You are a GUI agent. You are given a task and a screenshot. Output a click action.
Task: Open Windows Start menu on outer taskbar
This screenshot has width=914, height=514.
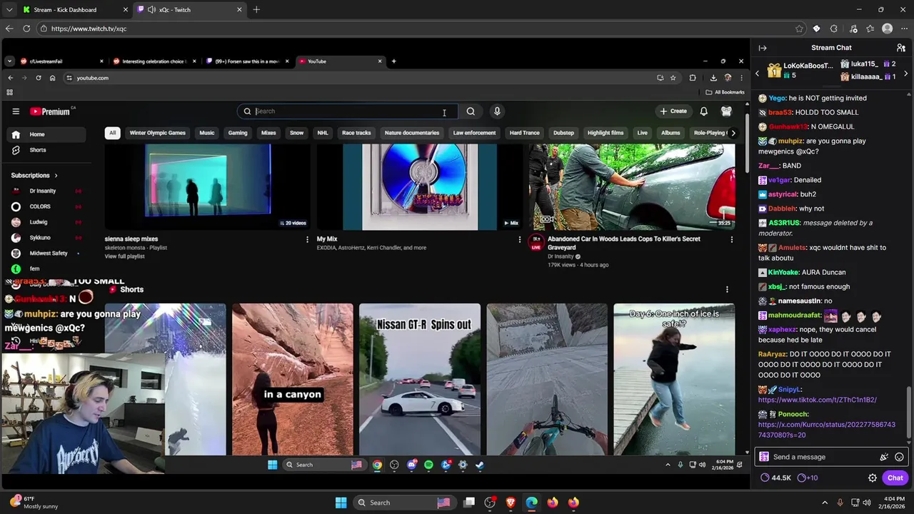tap(341, 503)
